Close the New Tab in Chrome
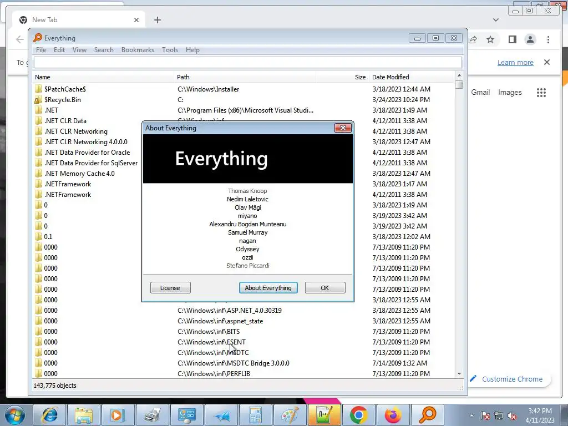The width and height of the screenshot is (568, 426). 136,20
